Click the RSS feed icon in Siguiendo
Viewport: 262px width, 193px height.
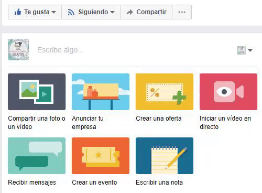tap(71, 12)
